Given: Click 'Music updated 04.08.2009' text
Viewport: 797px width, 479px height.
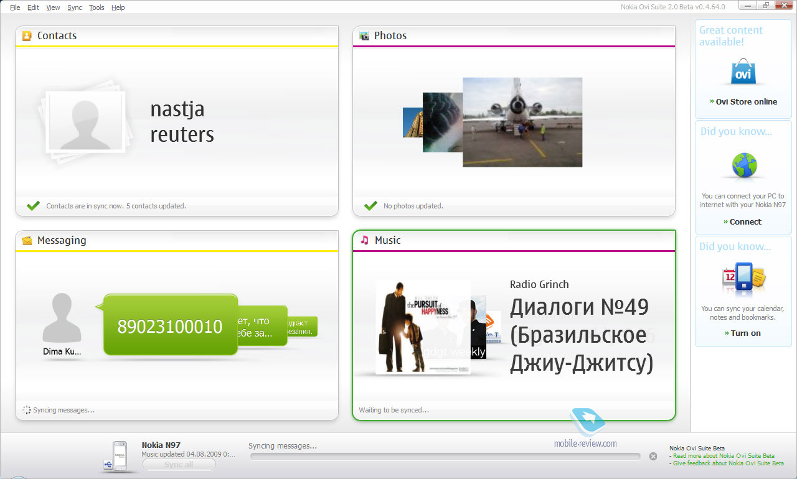Looking at the screenshot, I should [x=189, y=454].
